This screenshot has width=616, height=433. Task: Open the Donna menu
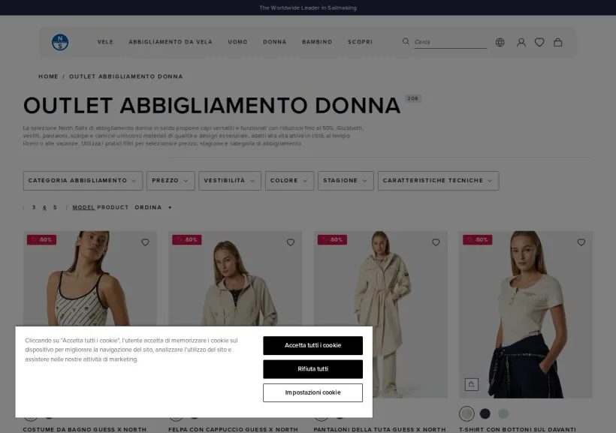coord(275,42)
